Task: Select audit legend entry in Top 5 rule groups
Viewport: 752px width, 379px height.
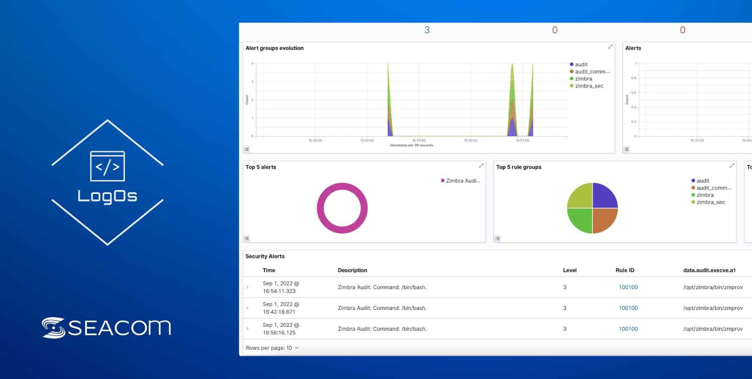Action: click(700, 181)
